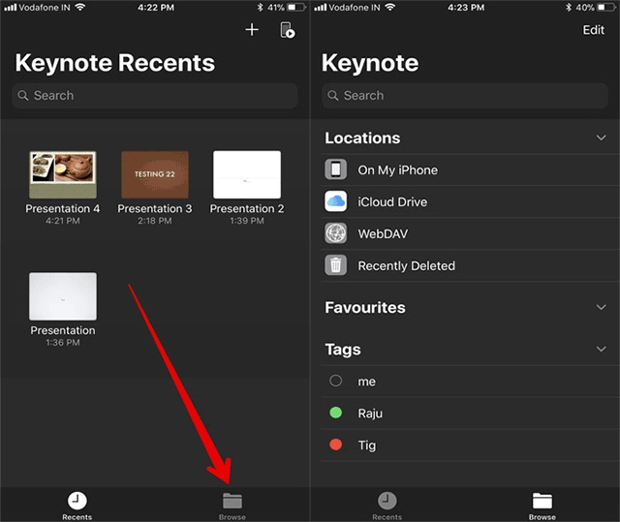Switch to the Recents tab on right screen
The width and height of the screenshot is (620, 522).
[387, 506]
